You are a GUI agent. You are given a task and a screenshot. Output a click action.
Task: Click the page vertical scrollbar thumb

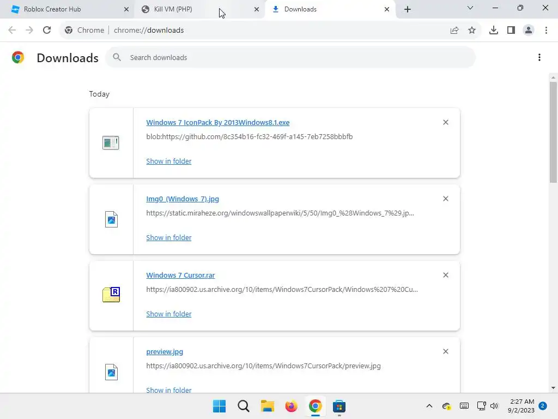pos(554,132)
